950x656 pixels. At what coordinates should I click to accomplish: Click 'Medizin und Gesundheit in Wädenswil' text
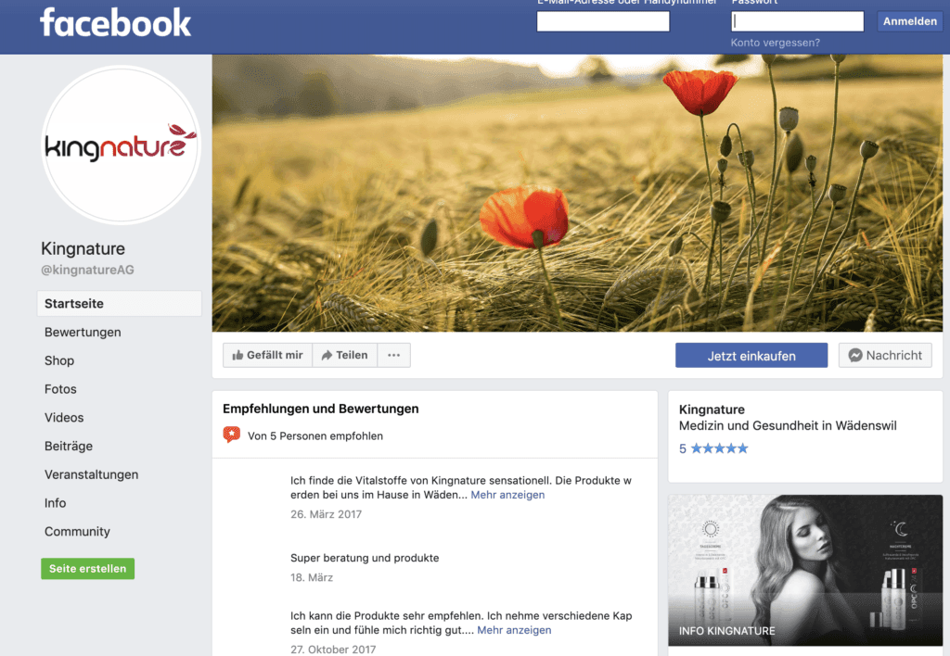(788, 425)
